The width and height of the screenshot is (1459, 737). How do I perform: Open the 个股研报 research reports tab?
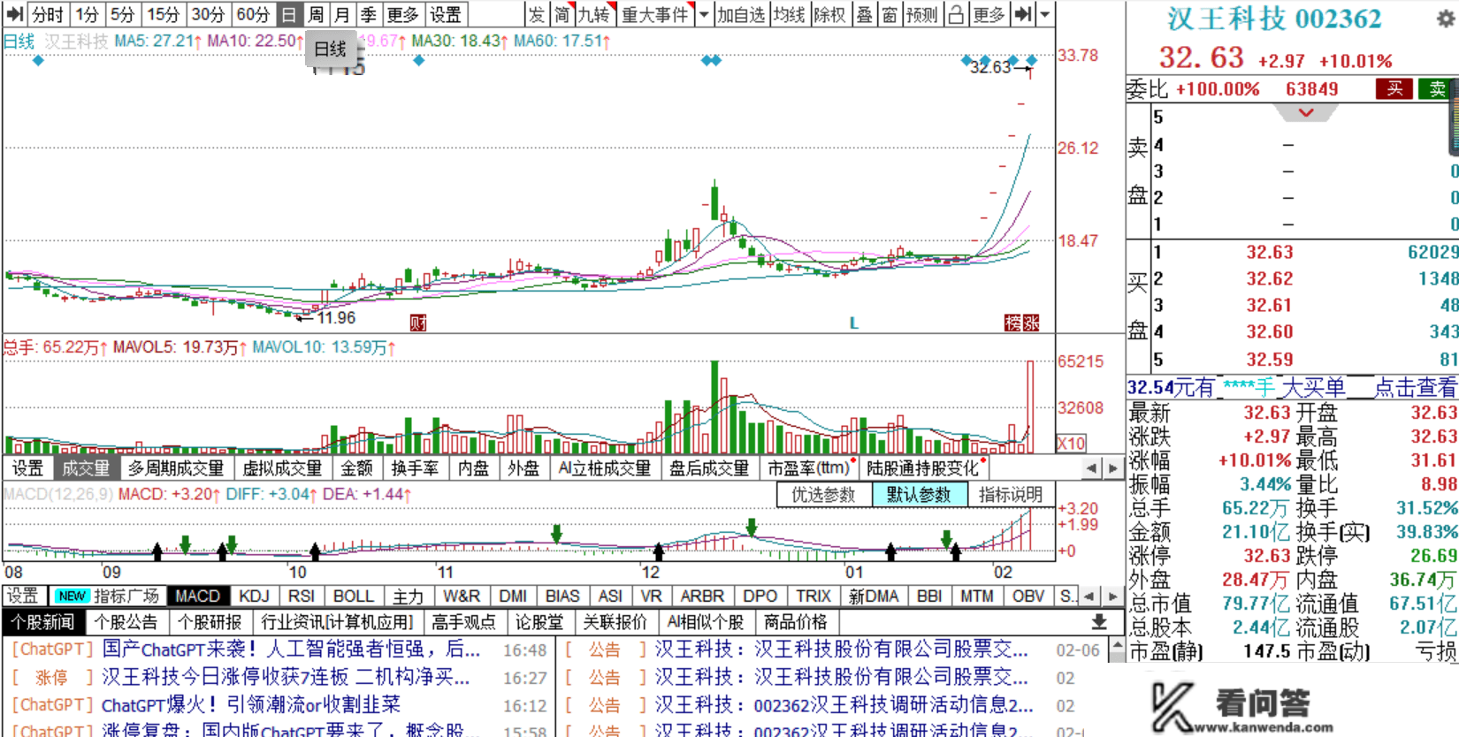(209, 622)
